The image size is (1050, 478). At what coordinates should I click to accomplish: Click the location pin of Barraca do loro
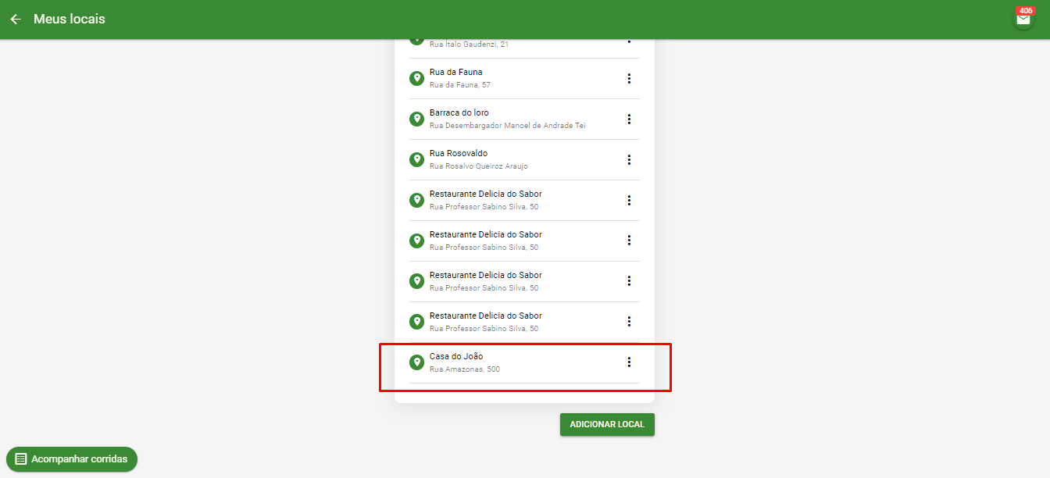click(x=417, y=119)
